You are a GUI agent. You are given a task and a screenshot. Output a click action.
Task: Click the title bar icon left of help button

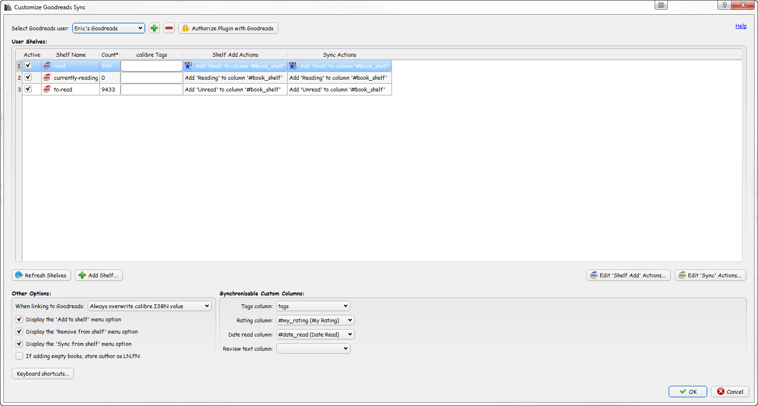[661, 5]
